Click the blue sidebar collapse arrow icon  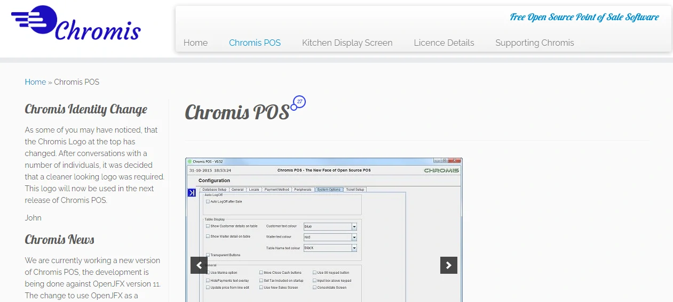[192, 193]
